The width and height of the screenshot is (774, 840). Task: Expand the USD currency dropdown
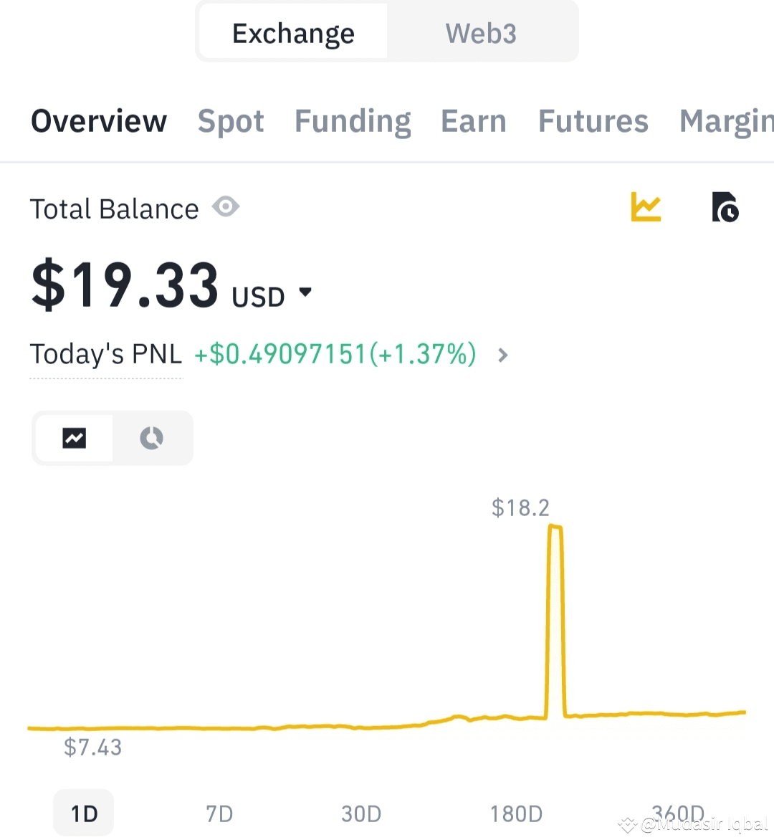coord(305,292)
